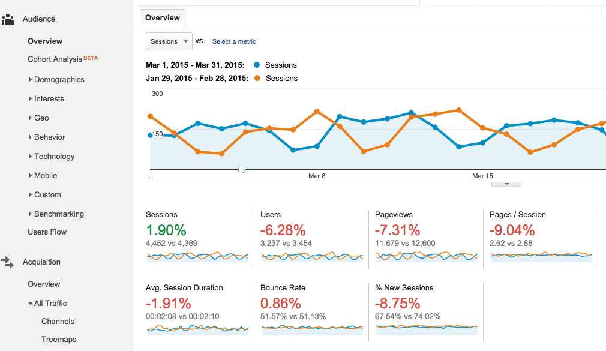Viewport: 606px width, 351px height.
Task: Select the Overview tab
Action: click(163, 18)
